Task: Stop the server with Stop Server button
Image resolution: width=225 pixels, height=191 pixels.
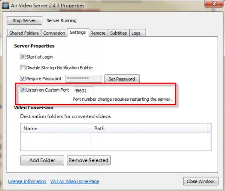Action: pos(25,20)
